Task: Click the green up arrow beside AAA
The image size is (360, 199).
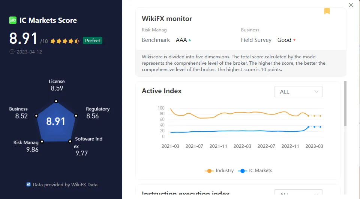Action: (190, 40)
